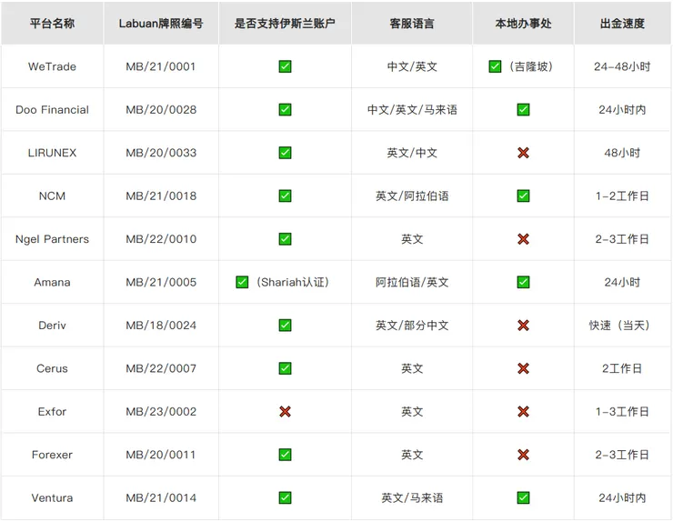Click Forexer Islamic account green checkmark
The width and height of the screenshot is (673, 522).
285,455
